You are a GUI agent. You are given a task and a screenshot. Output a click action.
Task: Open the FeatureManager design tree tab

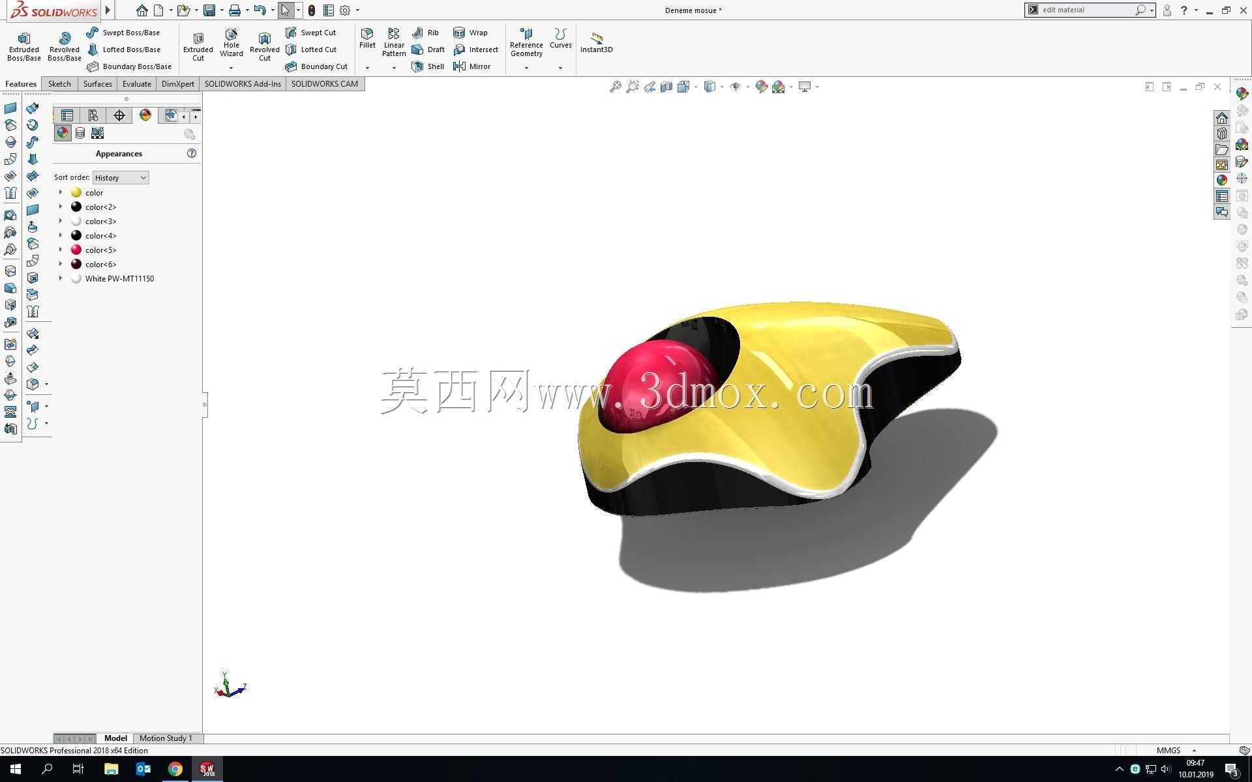coord(67,115)
